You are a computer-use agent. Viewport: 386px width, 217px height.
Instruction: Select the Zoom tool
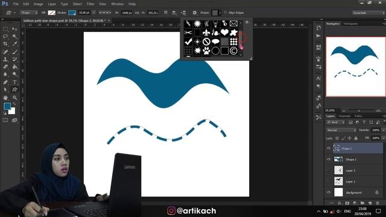coord(14,98)
